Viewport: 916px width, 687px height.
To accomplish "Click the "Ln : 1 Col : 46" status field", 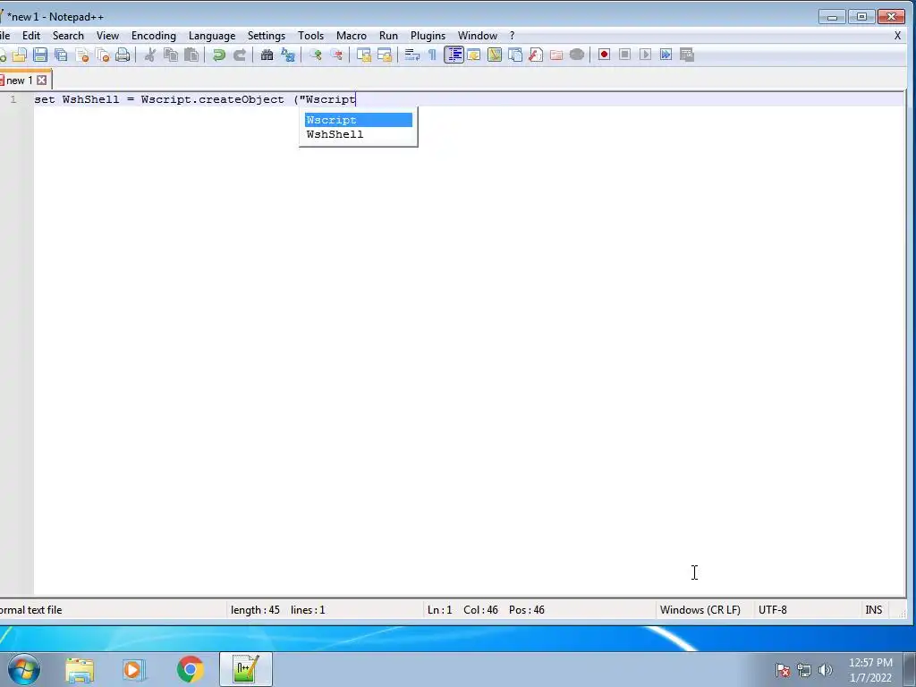I will [462, 610].
